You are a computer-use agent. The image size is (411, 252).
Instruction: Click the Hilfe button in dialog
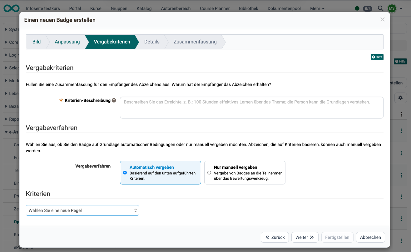377,57
